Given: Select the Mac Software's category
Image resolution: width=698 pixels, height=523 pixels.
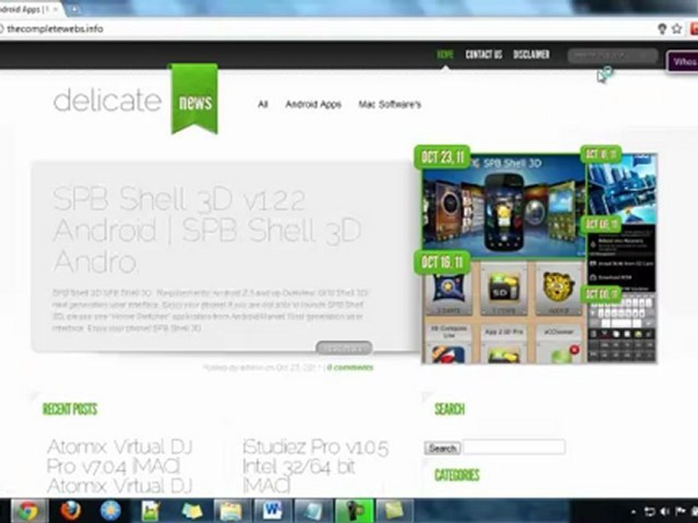Looking at the screenshot, I should [390, 104].
